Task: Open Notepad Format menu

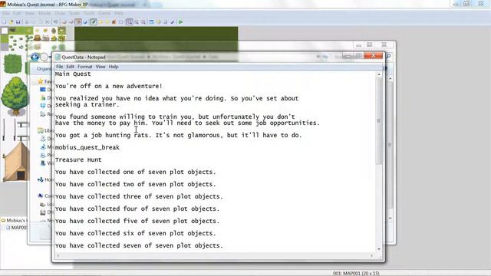Action: pos(85,67)
